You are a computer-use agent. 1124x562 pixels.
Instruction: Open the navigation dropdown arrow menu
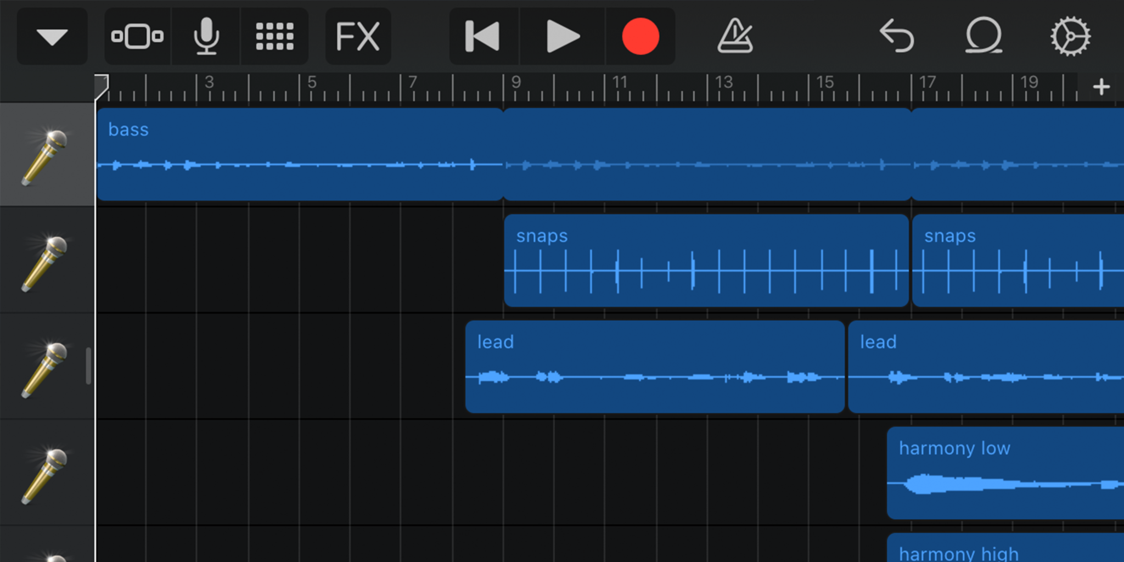coord(52,37)
